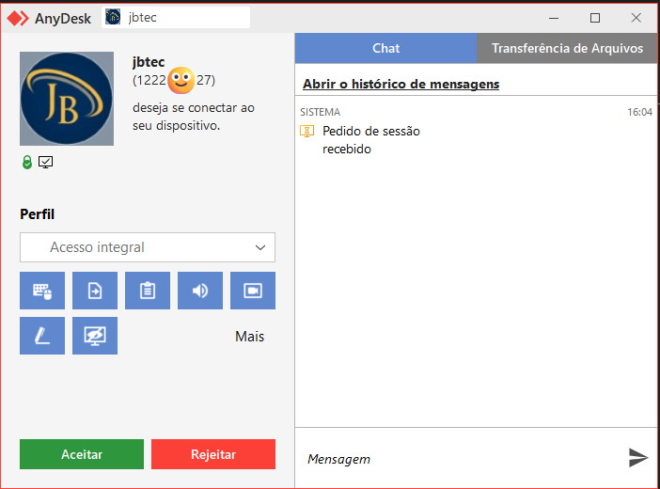The width and height of the screenshot is (660, 489).
Task: Click the monitor status icon under avatar
Action: 46,163
